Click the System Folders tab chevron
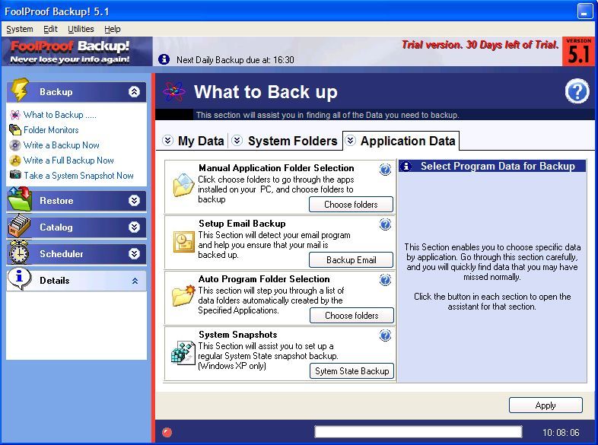 237,140
